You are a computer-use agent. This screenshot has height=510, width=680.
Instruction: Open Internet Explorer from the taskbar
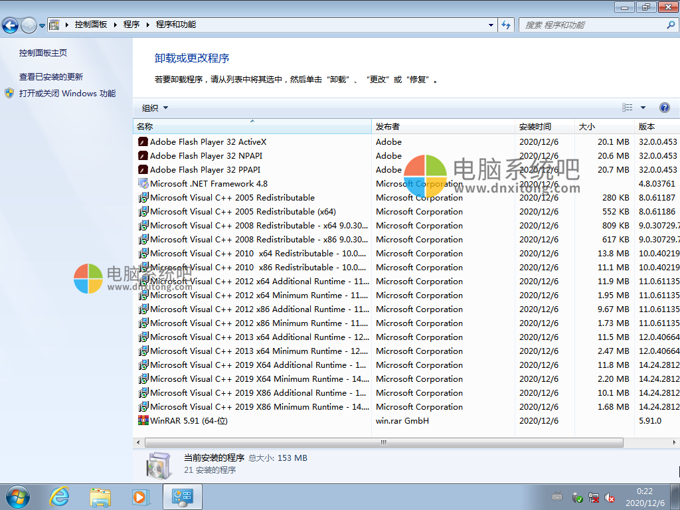point(59,496)
